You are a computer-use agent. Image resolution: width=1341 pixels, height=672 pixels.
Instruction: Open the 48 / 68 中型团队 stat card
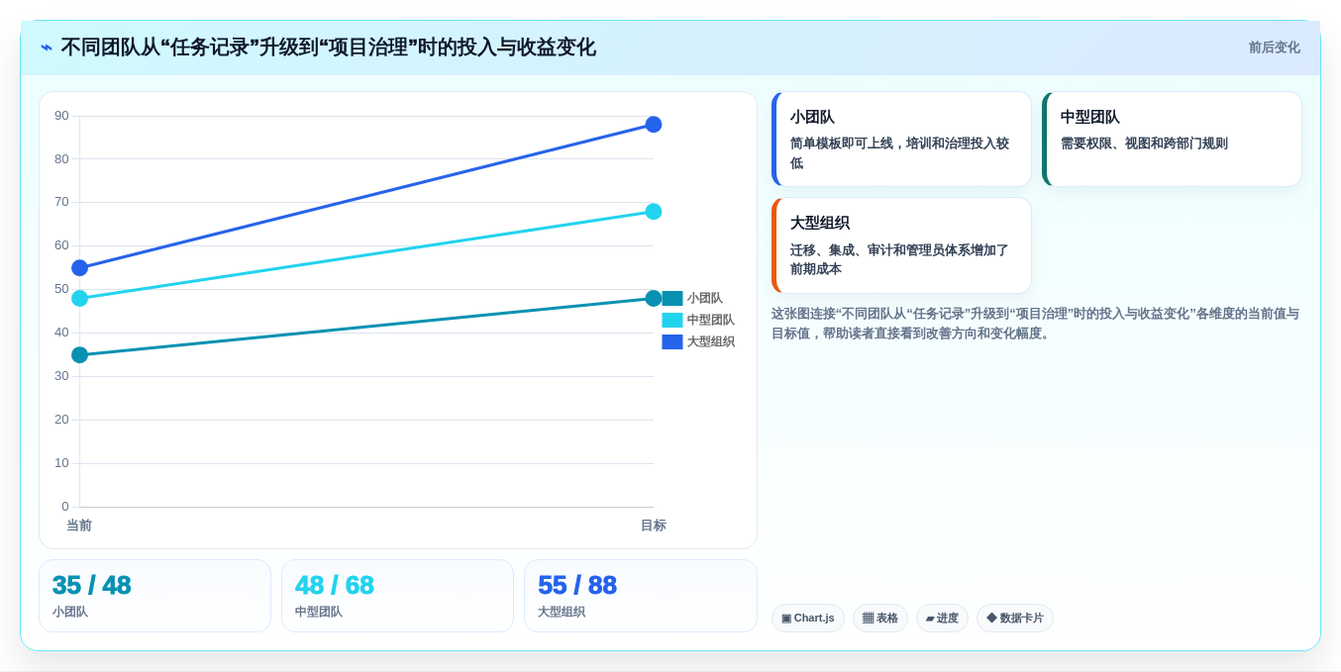[x=397, y=596]
